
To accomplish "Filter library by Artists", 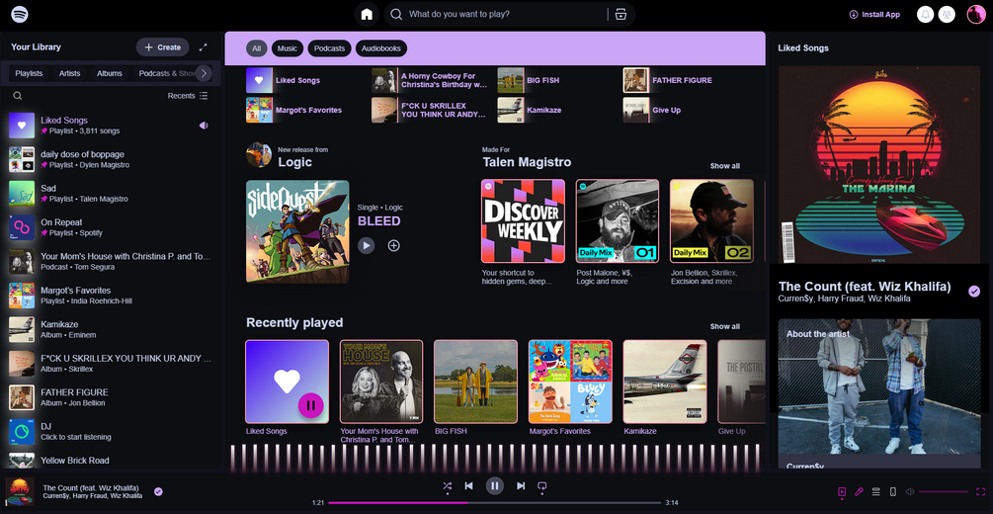I will click(70, 73).
